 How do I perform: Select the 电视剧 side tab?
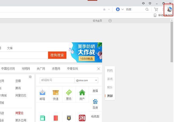point(95,116)
